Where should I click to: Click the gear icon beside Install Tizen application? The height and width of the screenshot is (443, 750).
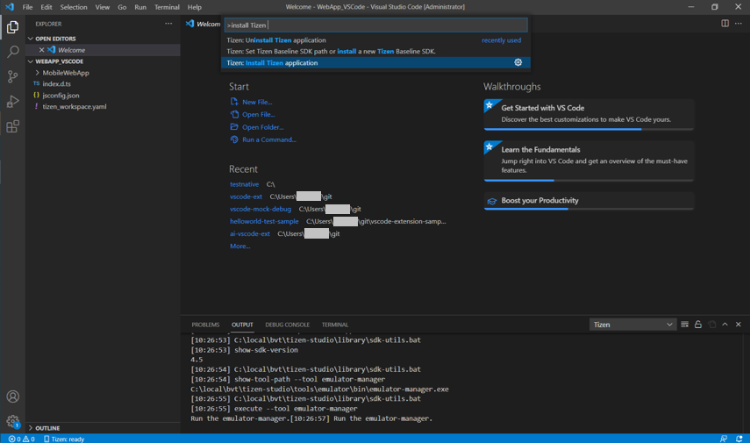coord(518,63)
